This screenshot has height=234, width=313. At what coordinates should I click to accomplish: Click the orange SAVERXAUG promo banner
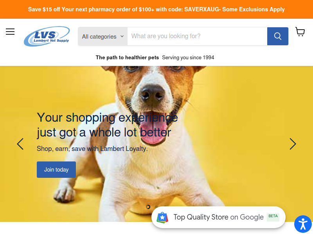156,9
